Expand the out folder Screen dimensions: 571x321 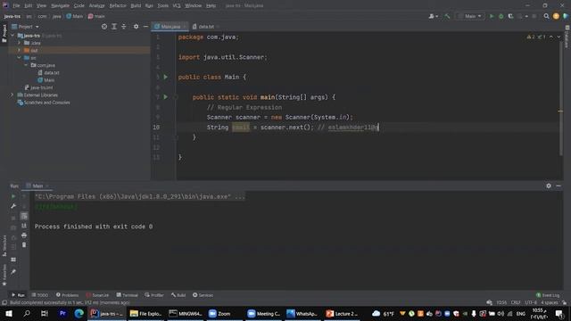click(x=19, y=50)
